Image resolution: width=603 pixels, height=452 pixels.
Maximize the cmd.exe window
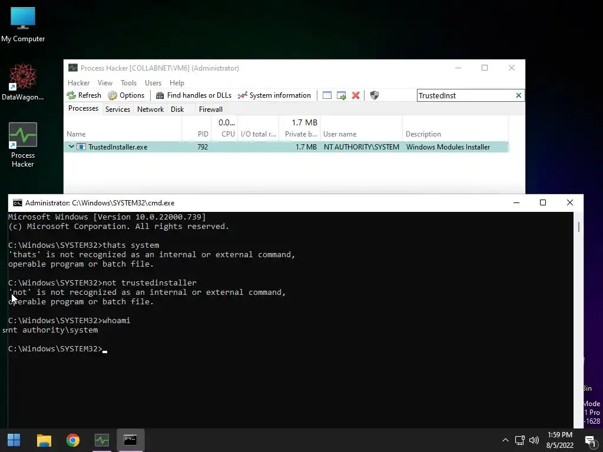coord(542,202)
